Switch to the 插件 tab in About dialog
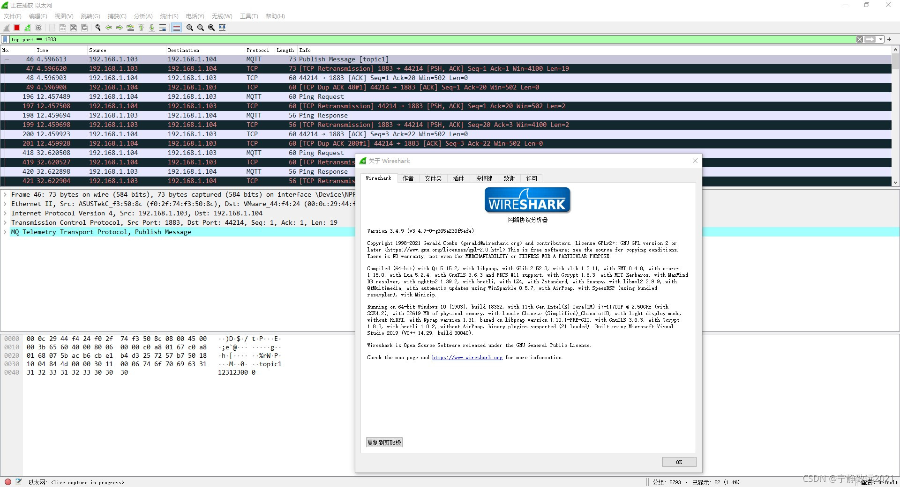 coord(458,178)
